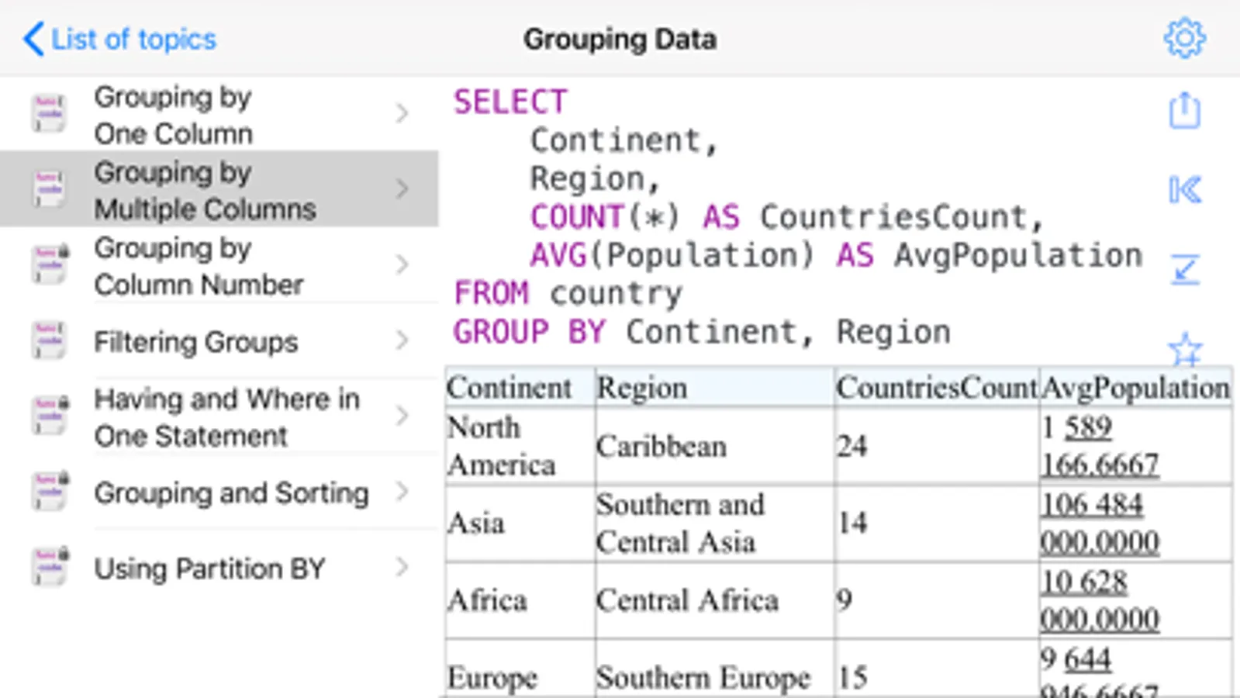Jump to first item icon
Screen dimensions: 1240x698
pos(1184,190)
